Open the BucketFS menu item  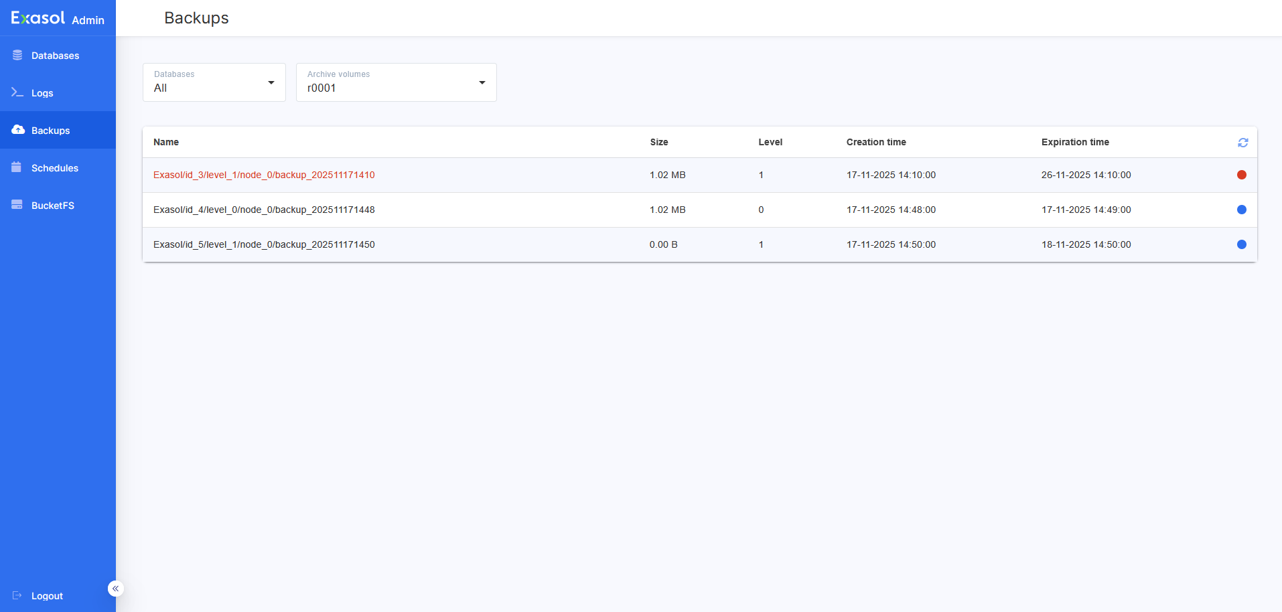(x=53, y=206)
